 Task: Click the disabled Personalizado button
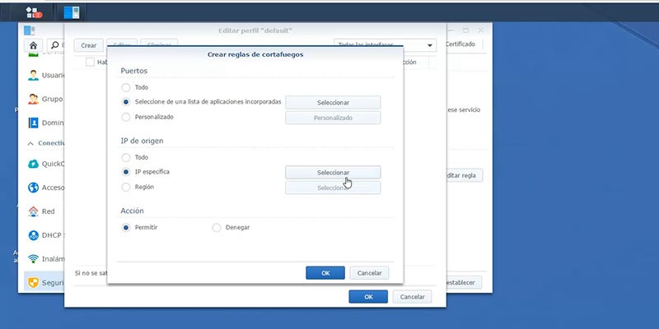click(x=333, y=118)
